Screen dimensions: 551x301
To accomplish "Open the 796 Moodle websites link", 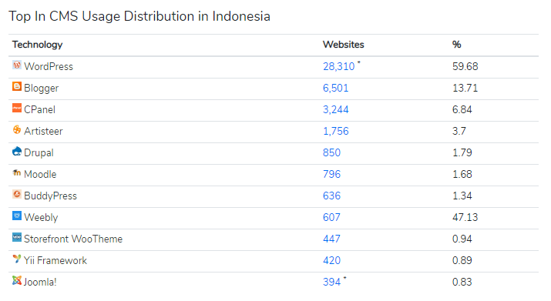I will point(331,174).
